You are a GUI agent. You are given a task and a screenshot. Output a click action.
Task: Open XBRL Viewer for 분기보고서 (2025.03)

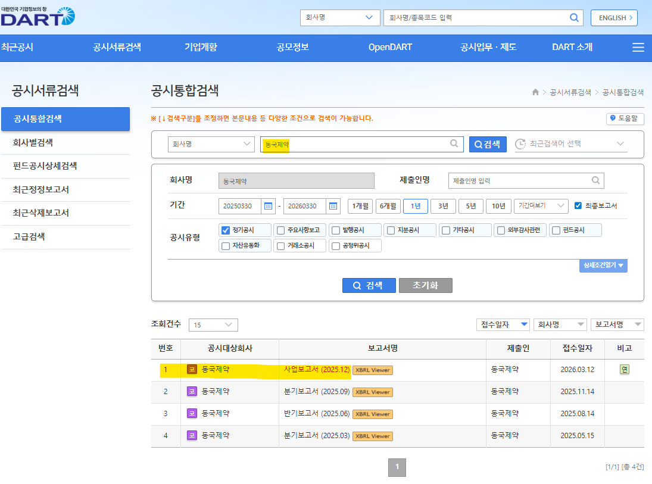coord(373,436)
